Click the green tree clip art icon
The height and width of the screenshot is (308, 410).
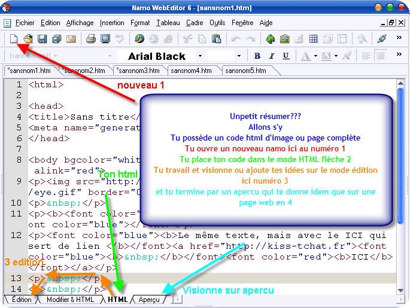(x=271, y=39)
